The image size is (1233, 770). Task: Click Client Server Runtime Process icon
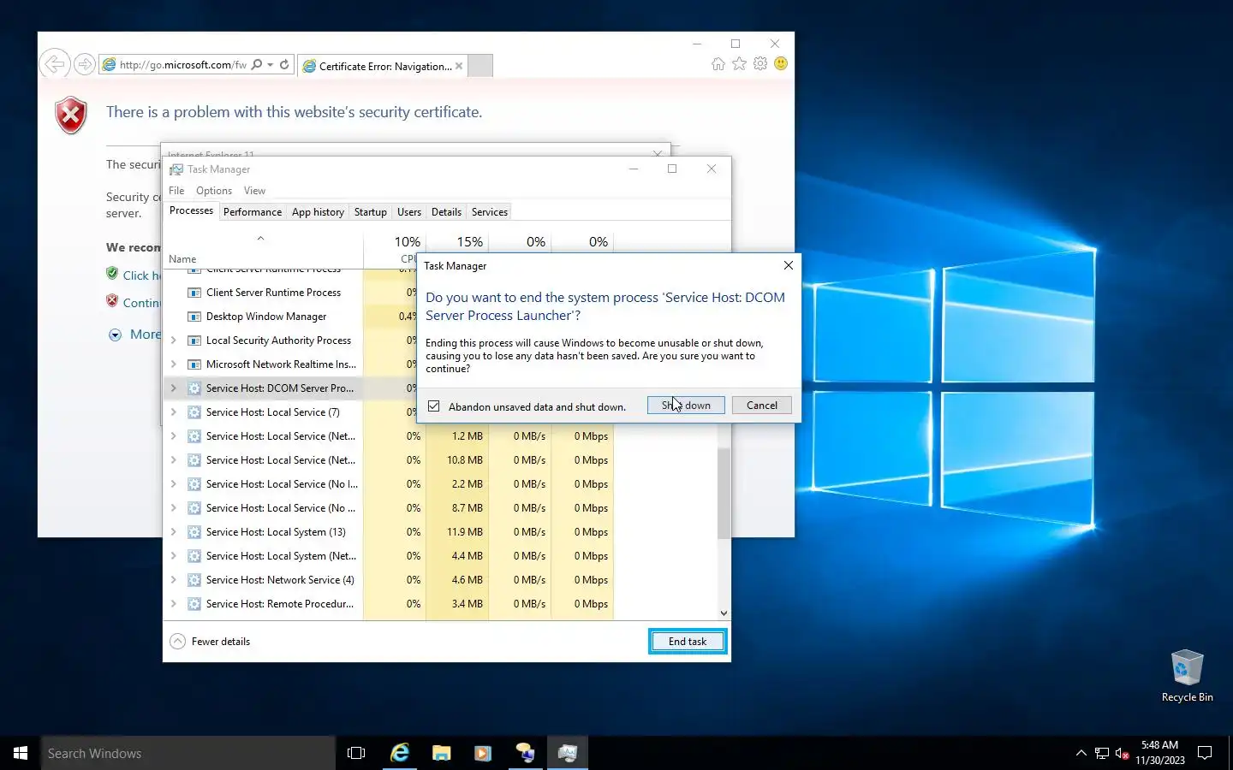point(194,293)
